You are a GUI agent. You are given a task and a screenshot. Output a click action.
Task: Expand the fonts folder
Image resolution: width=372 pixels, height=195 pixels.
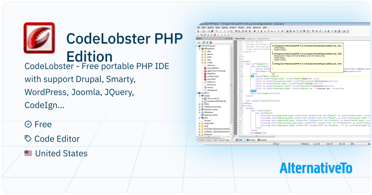point(202,57)
